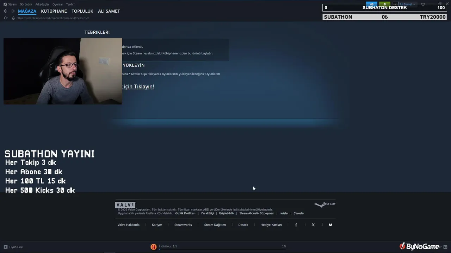Click the store.steampowered.com URL address
The height and width of the screenshot is (253, 451).
[52, 18]
